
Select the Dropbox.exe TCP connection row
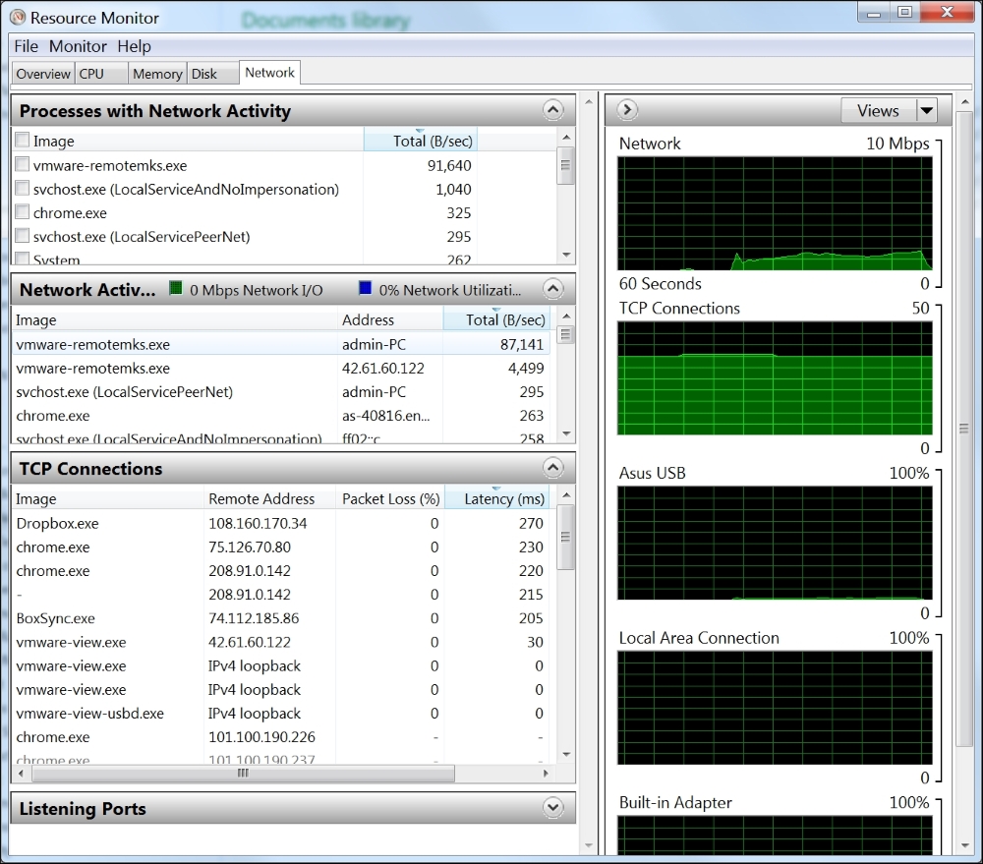coord(281,523)
